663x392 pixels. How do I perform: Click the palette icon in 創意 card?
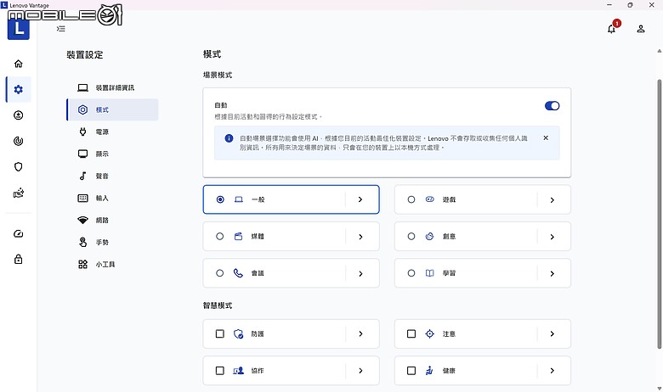429,236
